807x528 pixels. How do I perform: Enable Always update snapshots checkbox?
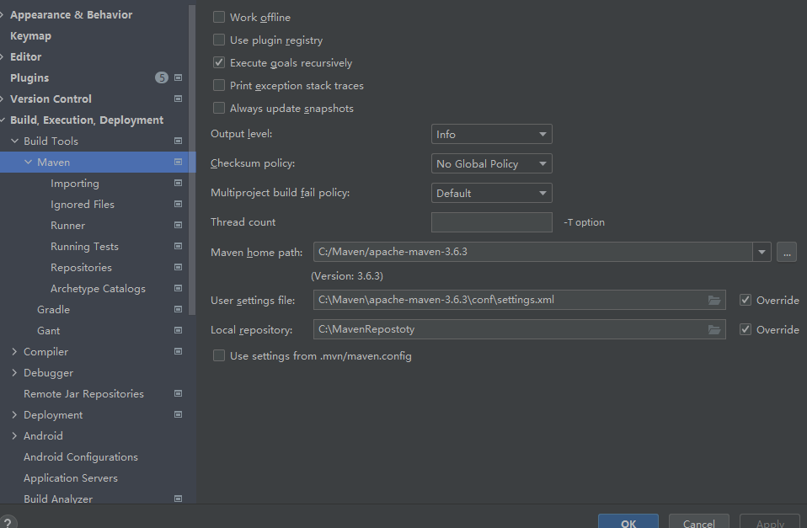tap(219, 108)
